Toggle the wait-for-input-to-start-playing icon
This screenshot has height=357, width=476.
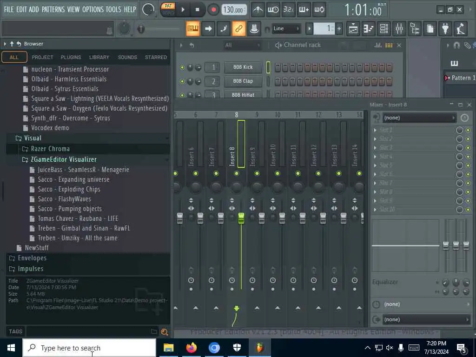click(x=273, y=10)
